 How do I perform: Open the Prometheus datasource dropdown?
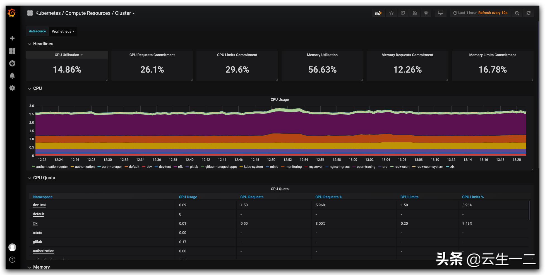[x=63, y=31]
